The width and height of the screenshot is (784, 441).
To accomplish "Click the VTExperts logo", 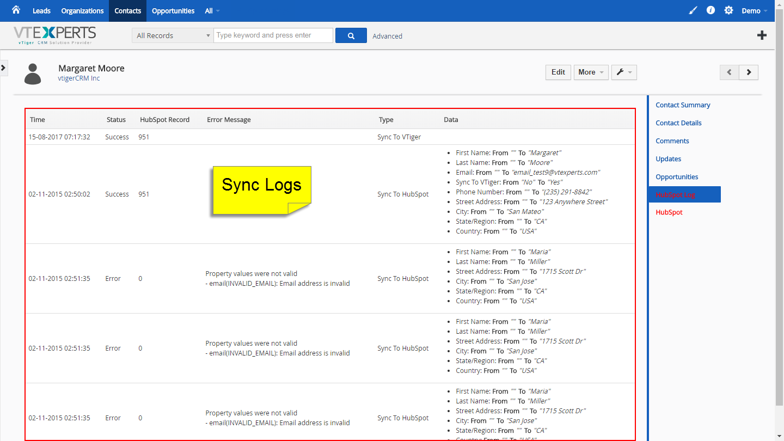I will pyautogui.click(x=54, y=35).
